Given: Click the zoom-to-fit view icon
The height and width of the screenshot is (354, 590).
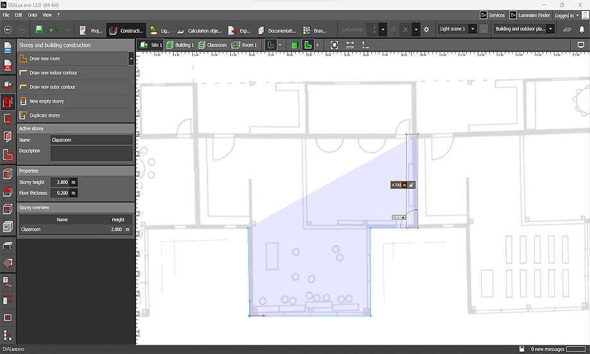Looking at the screenshot, I should pyautogui.click(x=334, y=45).
